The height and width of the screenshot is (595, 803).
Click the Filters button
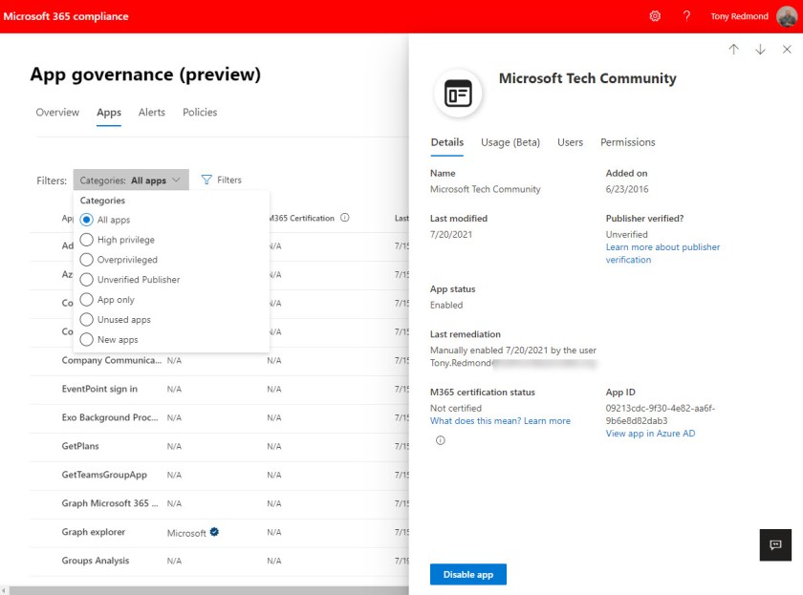pos(221,180)
